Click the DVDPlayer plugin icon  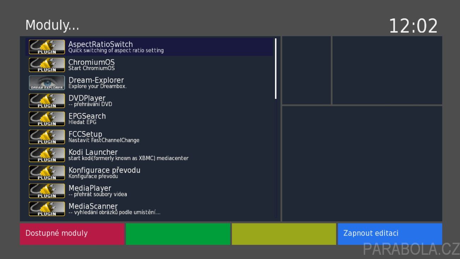(x=47, y=101)
